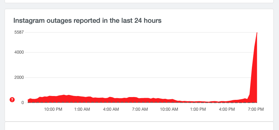Viewport: 279px width, 130px height.
Task: Click the 4:00 AM time label
Action: pyautogui.click(x=111, y=109)
